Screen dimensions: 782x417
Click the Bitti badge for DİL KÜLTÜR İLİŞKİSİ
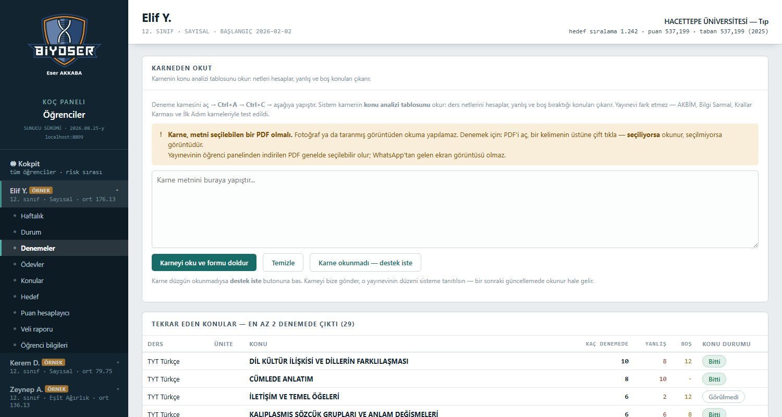click(x=714, y=361)
